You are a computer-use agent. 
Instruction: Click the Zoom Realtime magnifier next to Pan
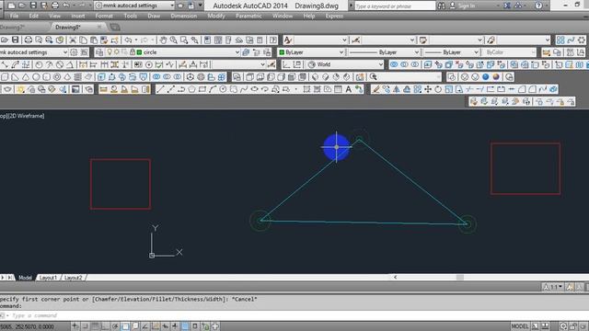tap(174, 40)
